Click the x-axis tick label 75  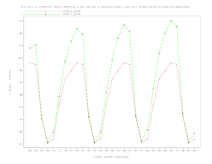click(x=177, y=151)
